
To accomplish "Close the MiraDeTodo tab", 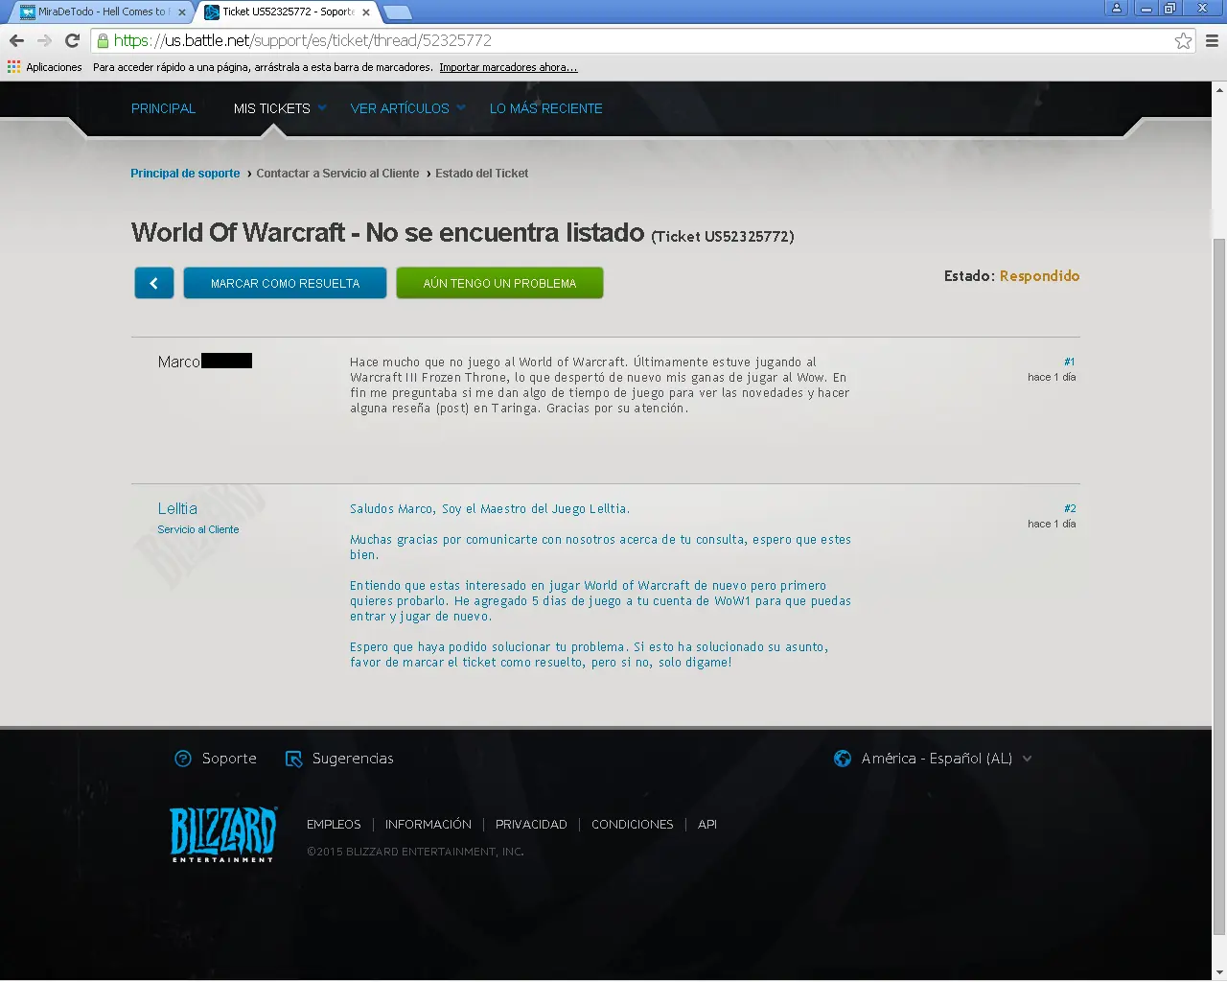I will pyautogui.click(x=182, y=12).
